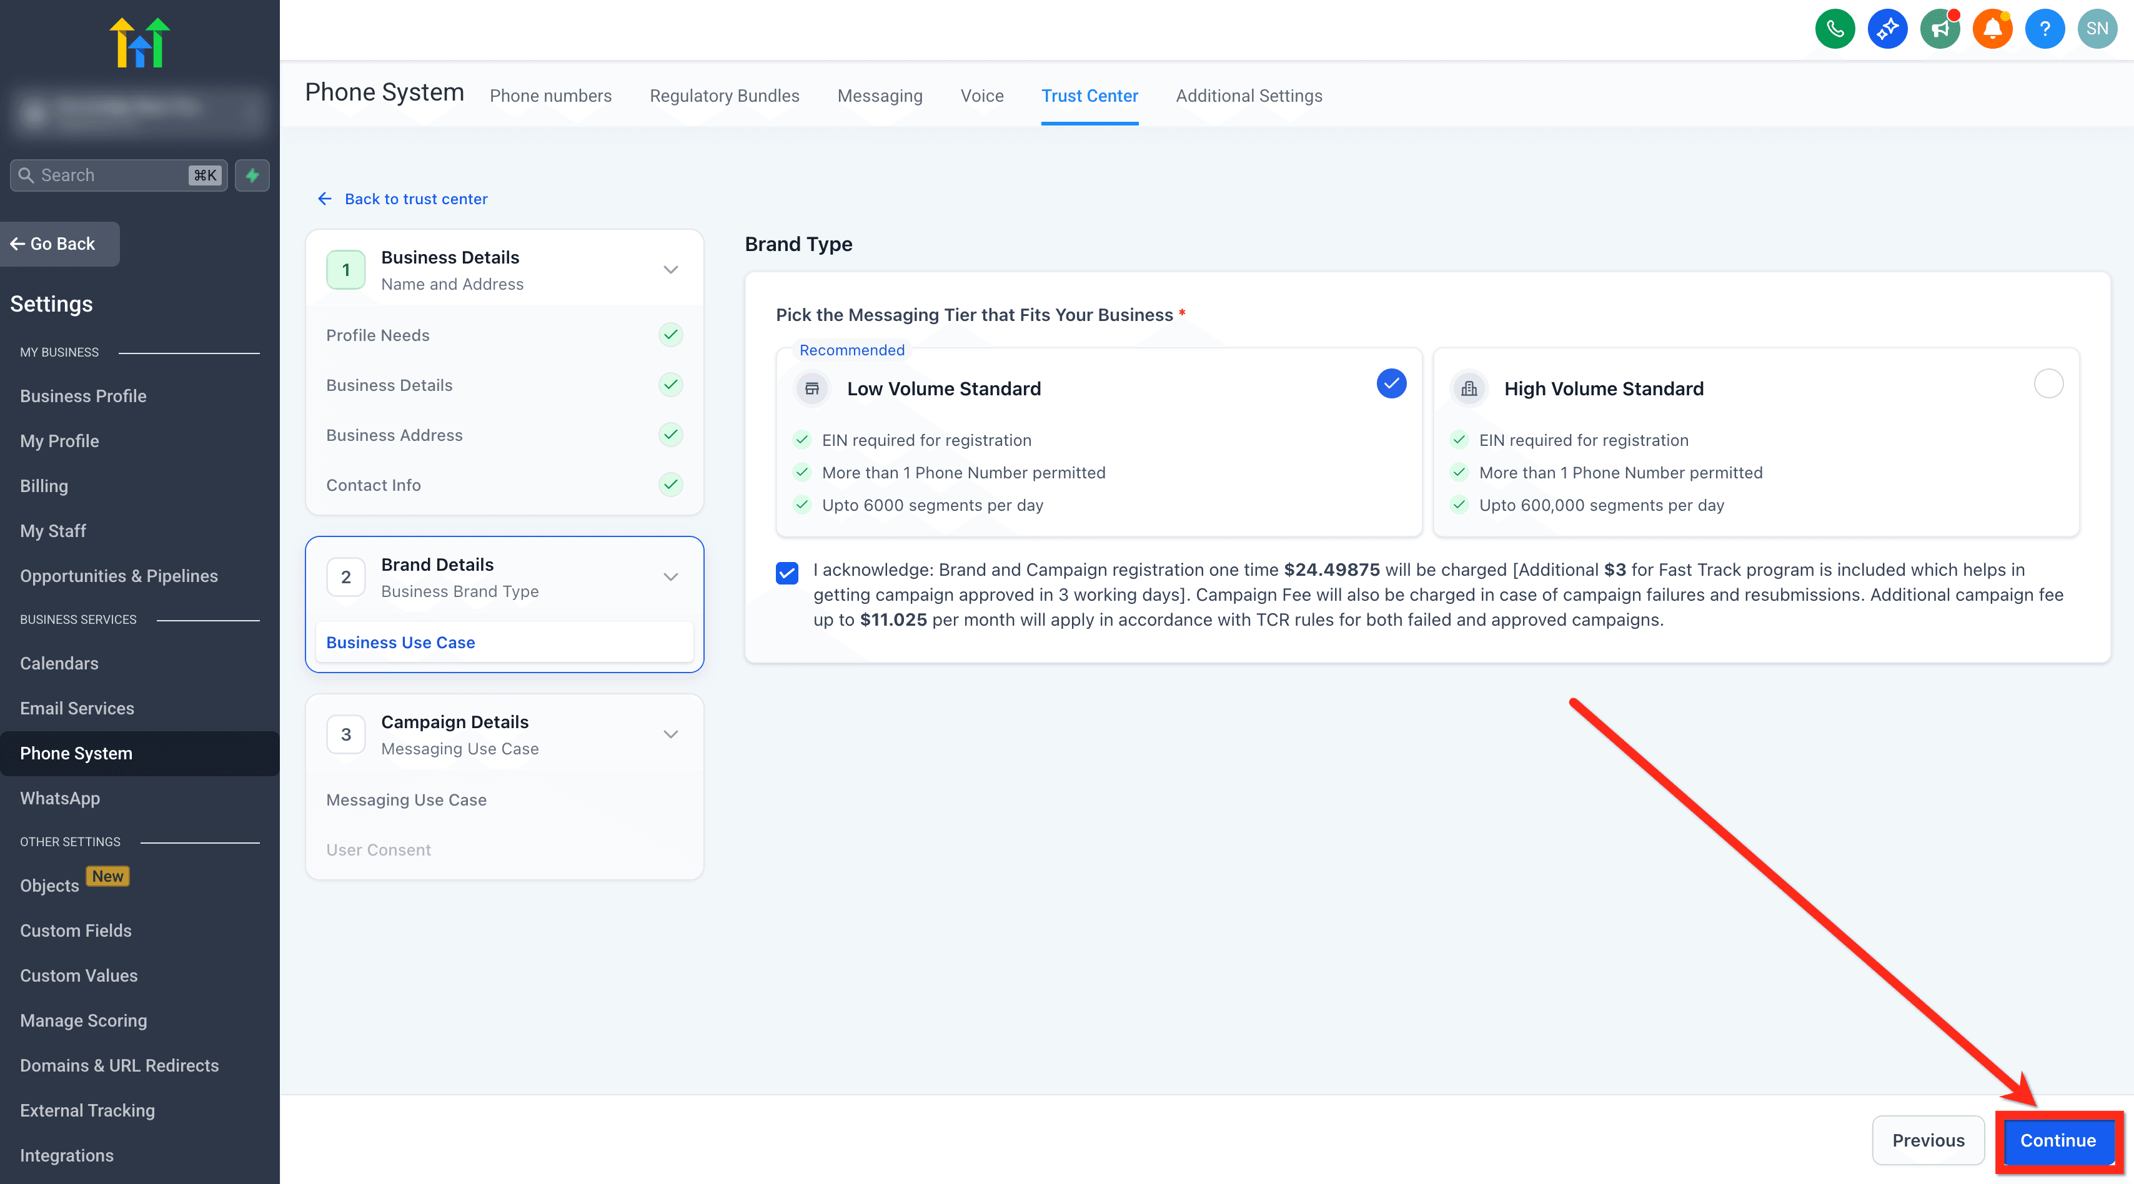Image resolution: width=2134 pixels, height=1184 pixels.
Task: Click step number 2 badge
Action: coord(345,577)
